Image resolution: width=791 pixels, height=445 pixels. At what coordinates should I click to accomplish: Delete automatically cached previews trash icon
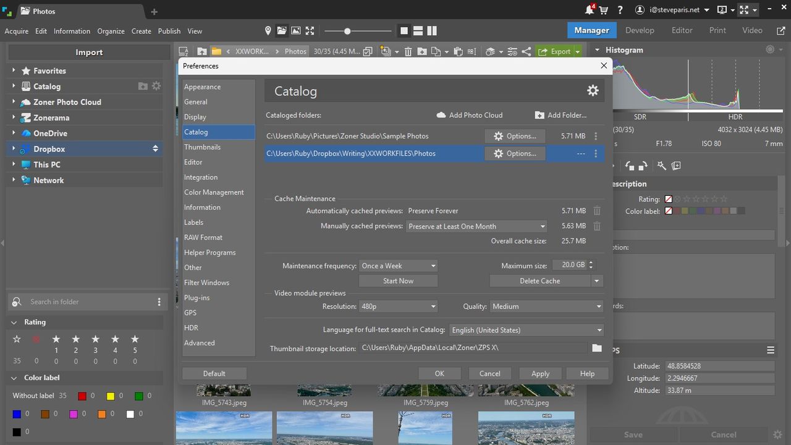tap(597, 211)
